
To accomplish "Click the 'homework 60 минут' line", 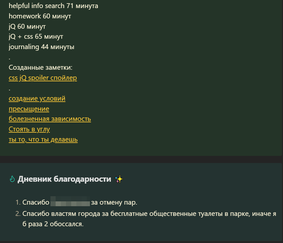I will tap(40, 16).
